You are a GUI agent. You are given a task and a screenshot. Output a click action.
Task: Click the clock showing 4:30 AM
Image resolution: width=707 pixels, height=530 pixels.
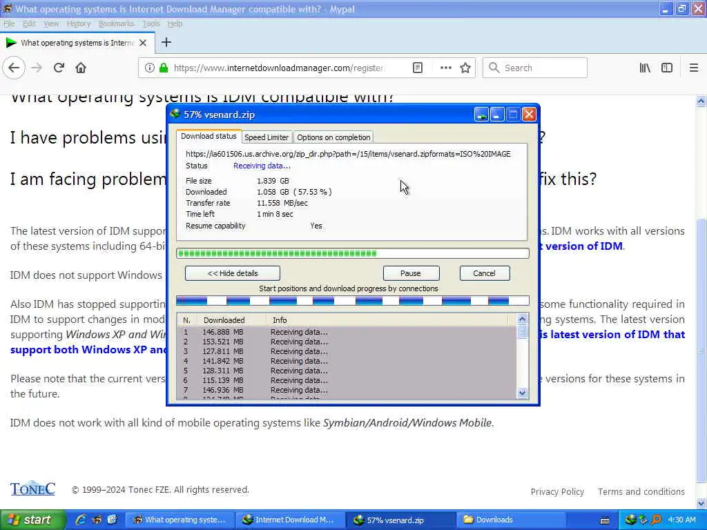[681, 520]
